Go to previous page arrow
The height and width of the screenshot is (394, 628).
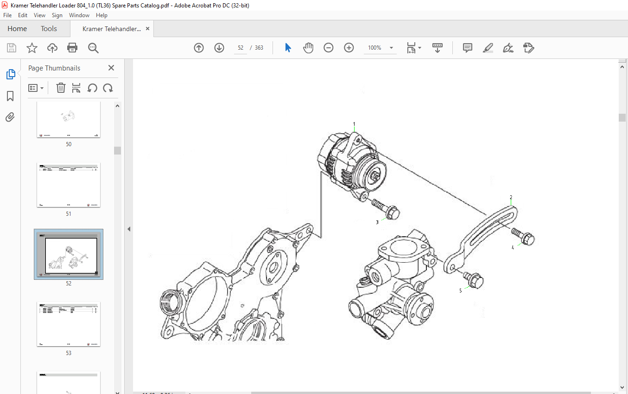[199, 48]
